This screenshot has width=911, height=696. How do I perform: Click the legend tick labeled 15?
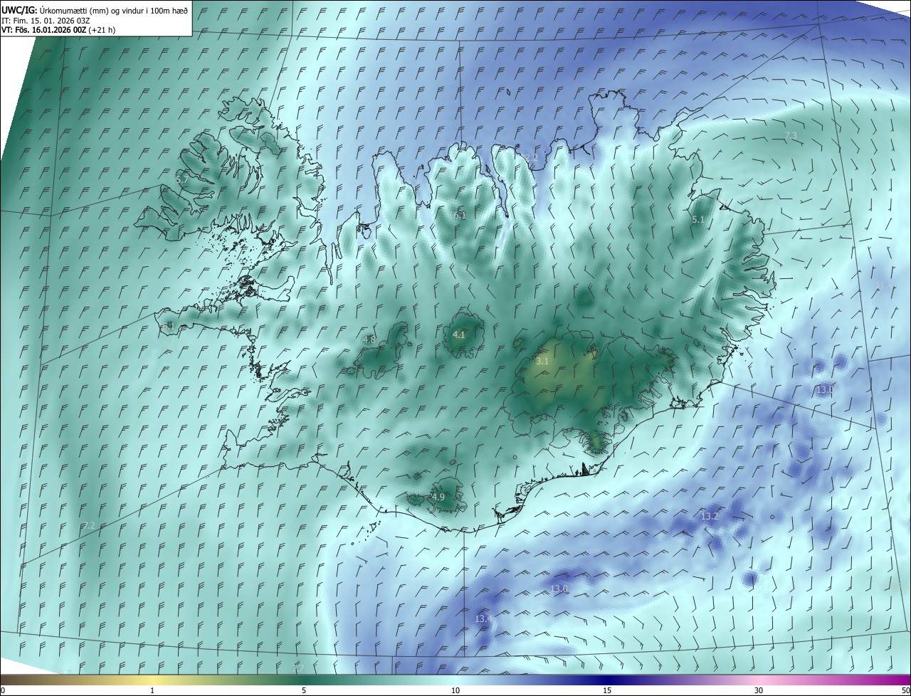607,690
